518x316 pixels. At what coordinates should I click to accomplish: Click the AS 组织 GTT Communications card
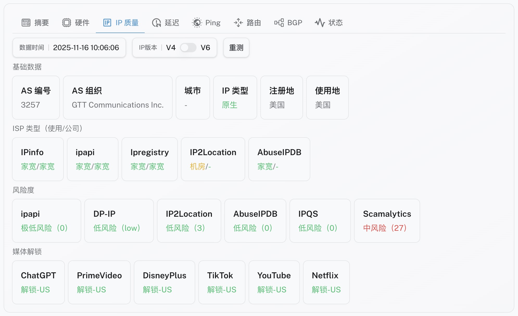pos(118,97)
